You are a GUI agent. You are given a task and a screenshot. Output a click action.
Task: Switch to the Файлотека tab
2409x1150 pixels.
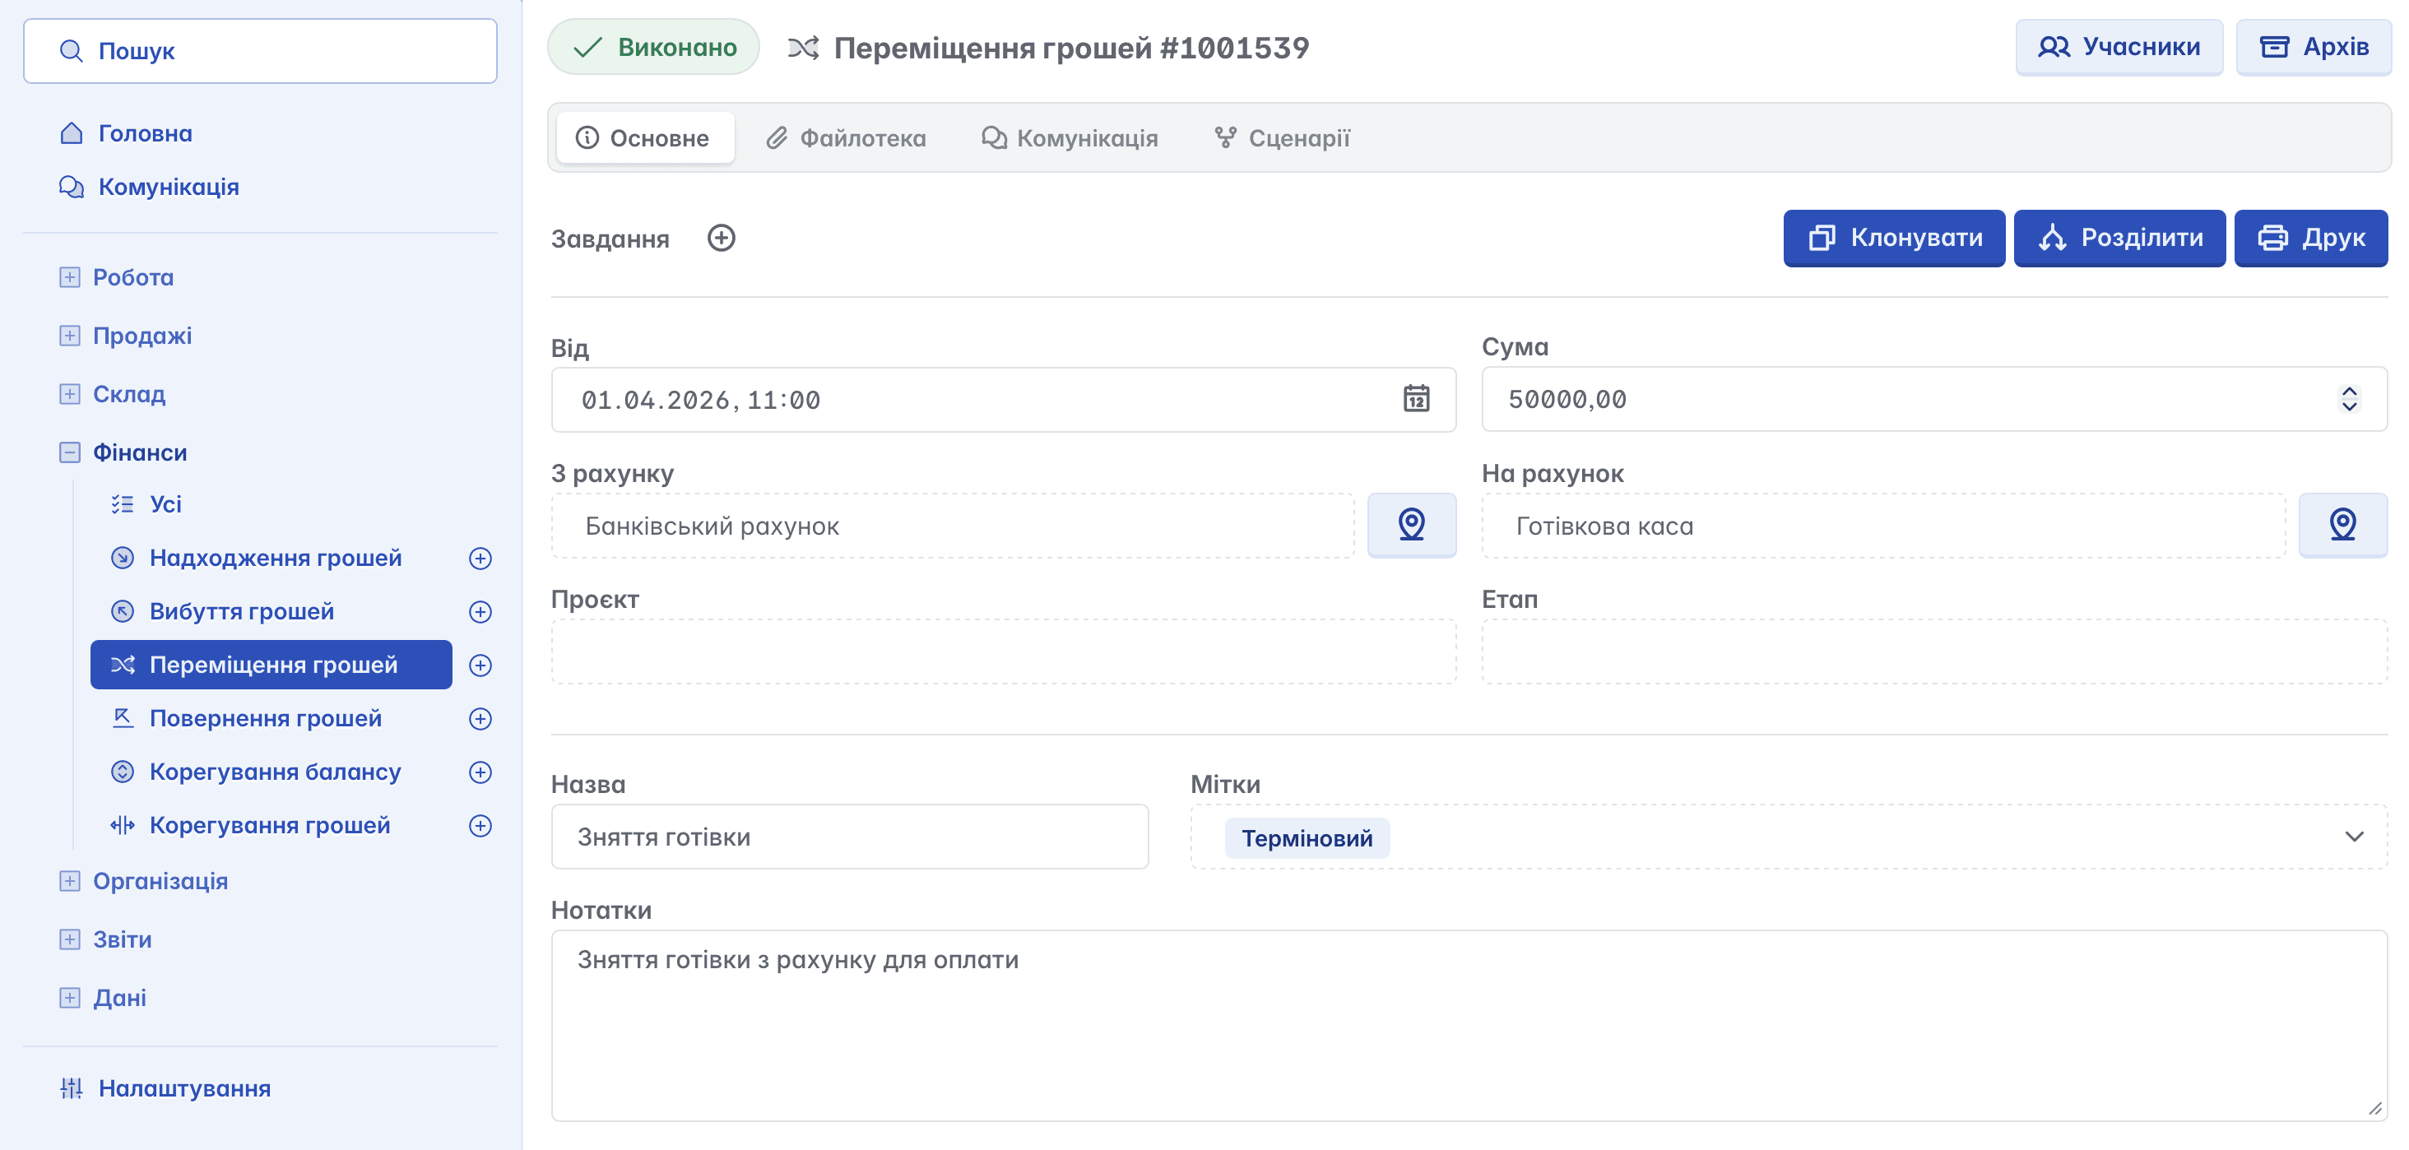click(x=847, y=138)
